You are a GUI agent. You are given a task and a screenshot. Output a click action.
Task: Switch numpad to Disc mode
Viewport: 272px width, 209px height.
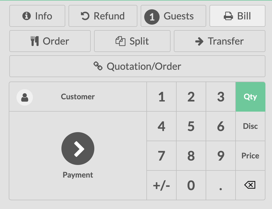click(250, 126)
